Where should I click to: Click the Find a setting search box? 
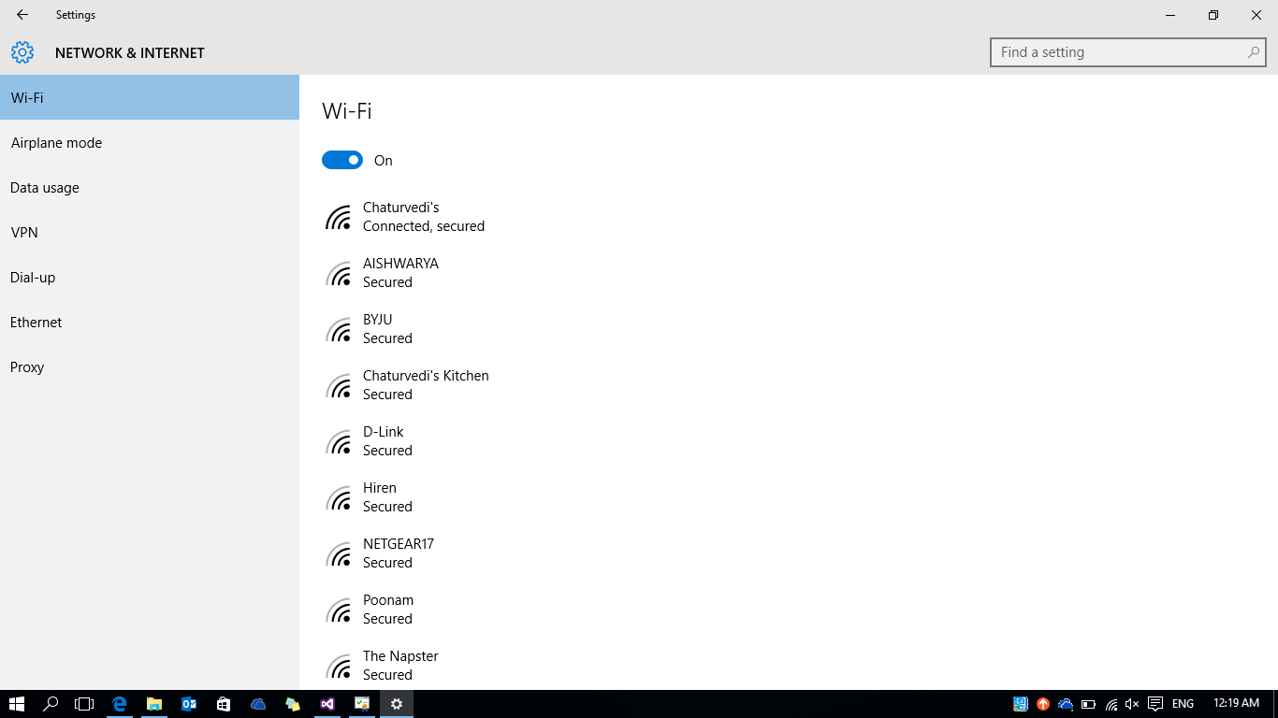point(1127,52)
